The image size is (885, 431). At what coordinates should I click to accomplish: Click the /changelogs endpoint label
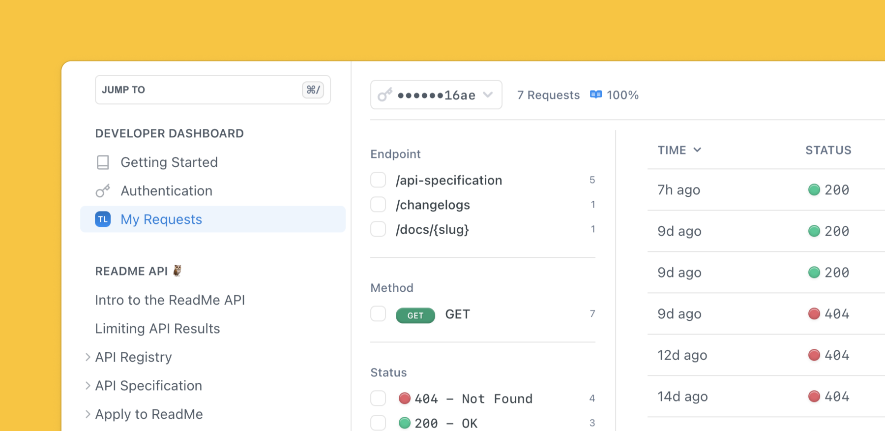(x=433, y=205)
